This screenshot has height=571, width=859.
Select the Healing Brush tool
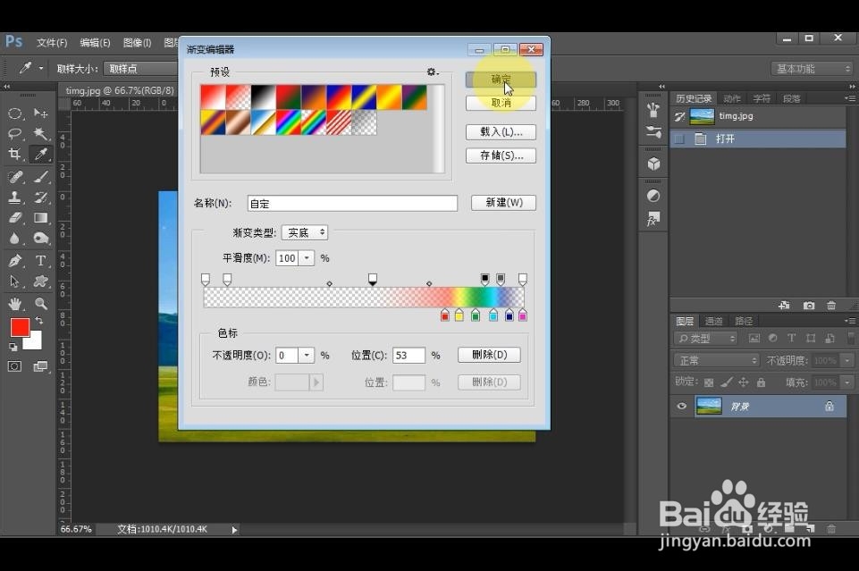coord(15,176)
